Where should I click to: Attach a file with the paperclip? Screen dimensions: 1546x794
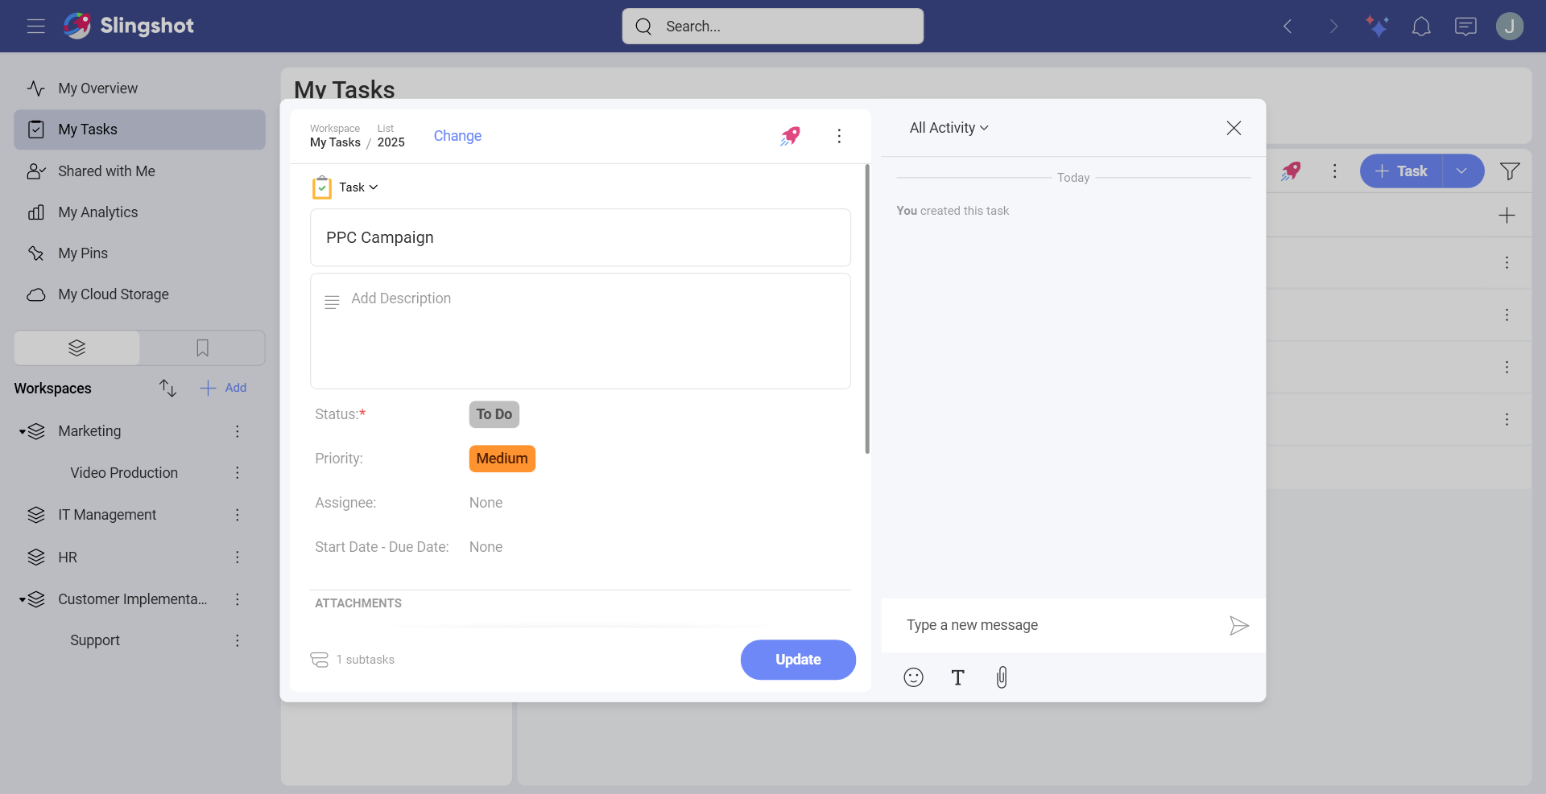click(x=1002, y=677)
